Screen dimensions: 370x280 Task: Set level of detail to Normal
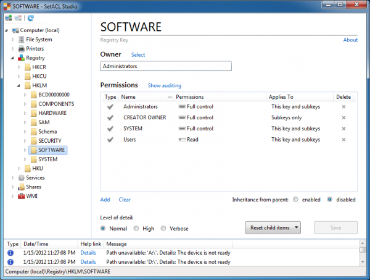point(103,229)
